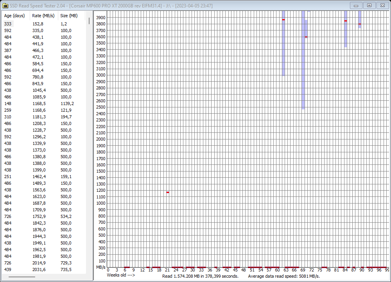Select the row with rate 1399,0

pyautogui.click(x=44, y=170)
